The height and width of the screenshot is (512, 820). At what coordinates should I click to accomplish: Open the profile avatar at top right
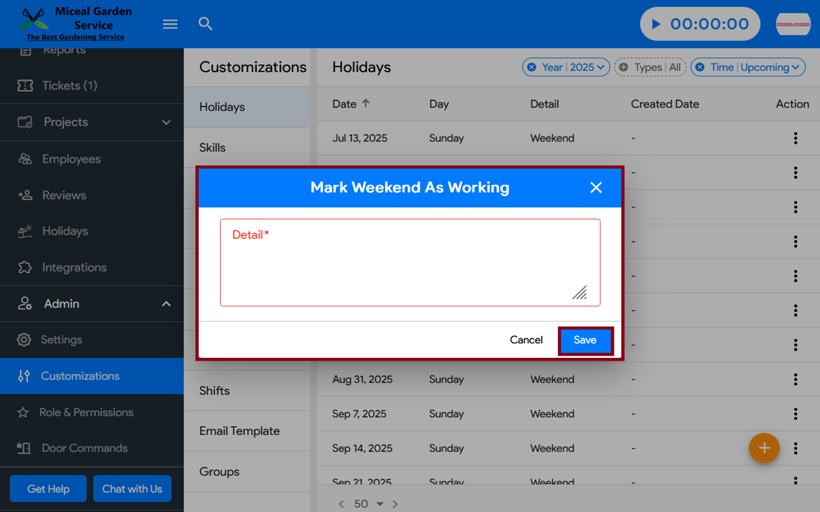[793, 24]
